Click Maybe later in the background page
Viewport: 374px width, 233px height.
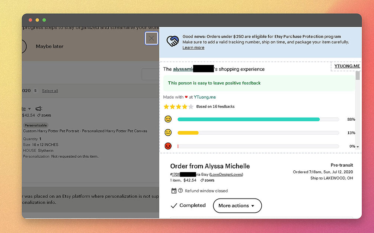point(49,46)
